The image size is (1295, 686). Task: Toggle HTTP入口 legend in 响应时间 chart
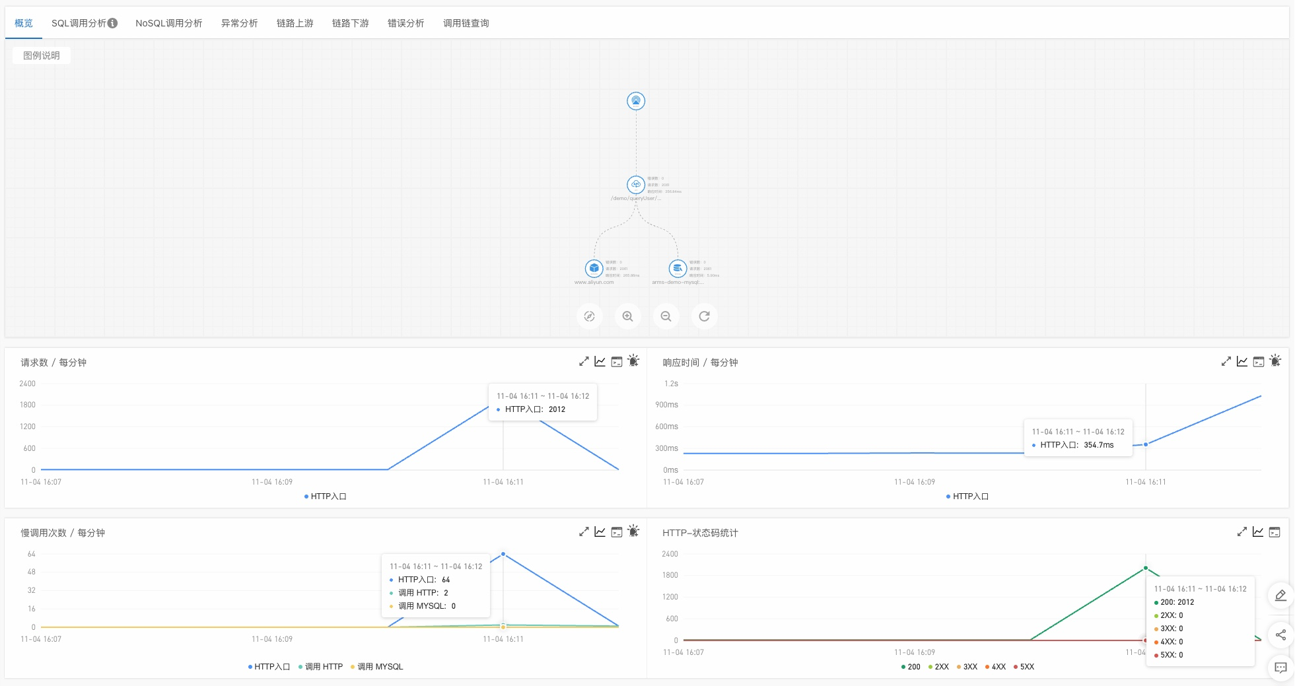coord(967,497)
